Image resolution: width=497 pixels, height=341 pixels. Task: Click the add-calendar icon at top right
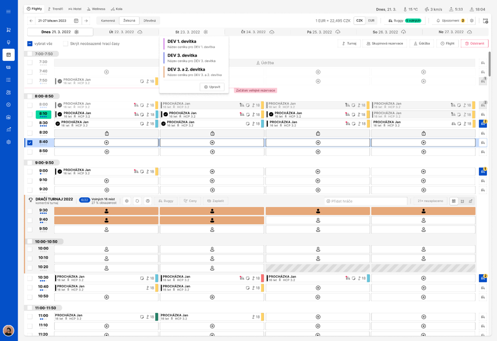coord(486,21)
